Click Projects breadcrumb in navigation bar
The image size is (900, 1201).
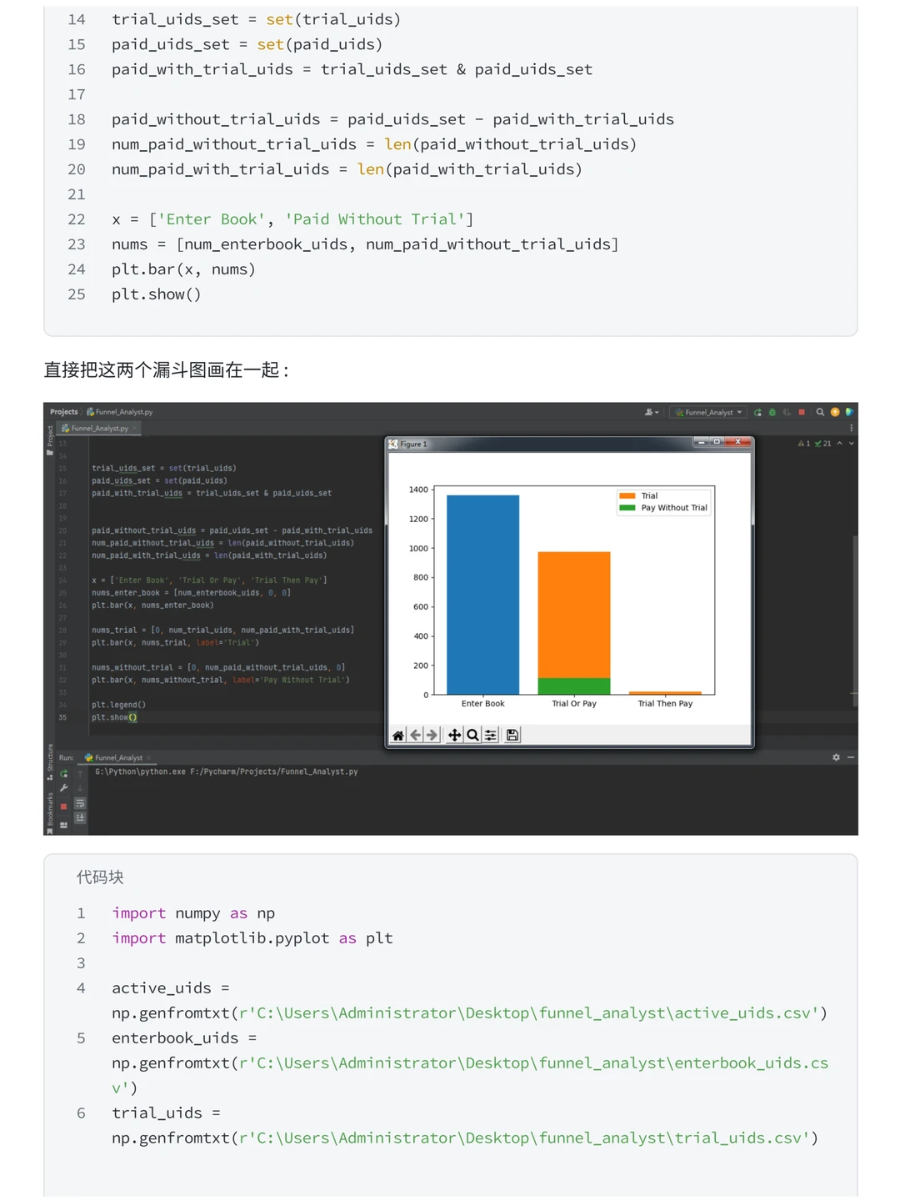(x=63, y=412)
